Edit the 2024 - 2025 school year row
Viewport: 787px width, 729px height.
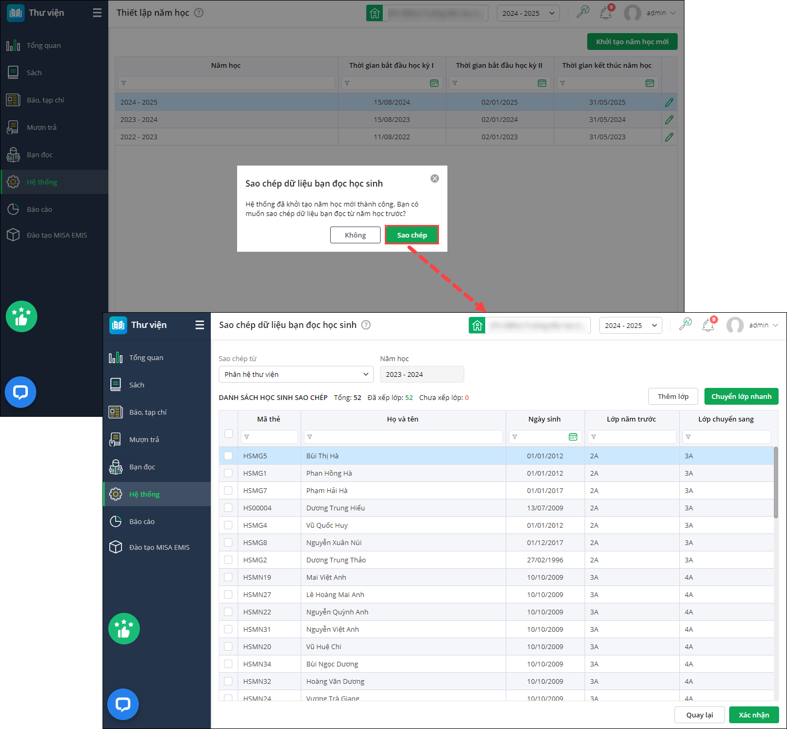[669, 102]
